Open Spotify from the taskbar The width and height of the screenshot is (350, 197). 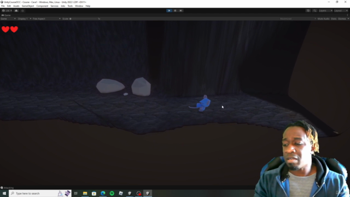tap(112, 193)
